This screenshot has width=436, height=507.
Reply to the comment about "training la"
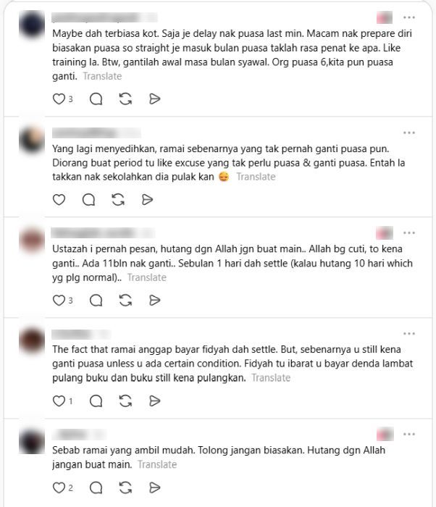point(96,99)
